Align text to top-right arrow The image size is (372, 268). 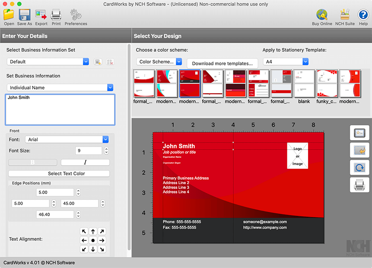pyautogui.click(x=102, y=231)
